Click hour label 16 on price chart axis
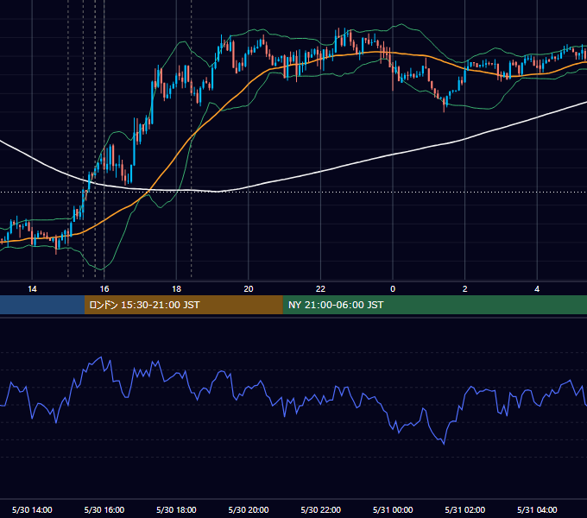Viewport: 587px width, 518px height. click(x=104, y=289)
